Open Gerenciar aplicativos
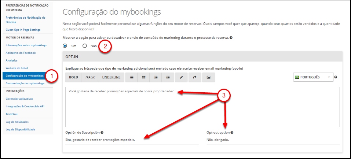 click(19, 99)
